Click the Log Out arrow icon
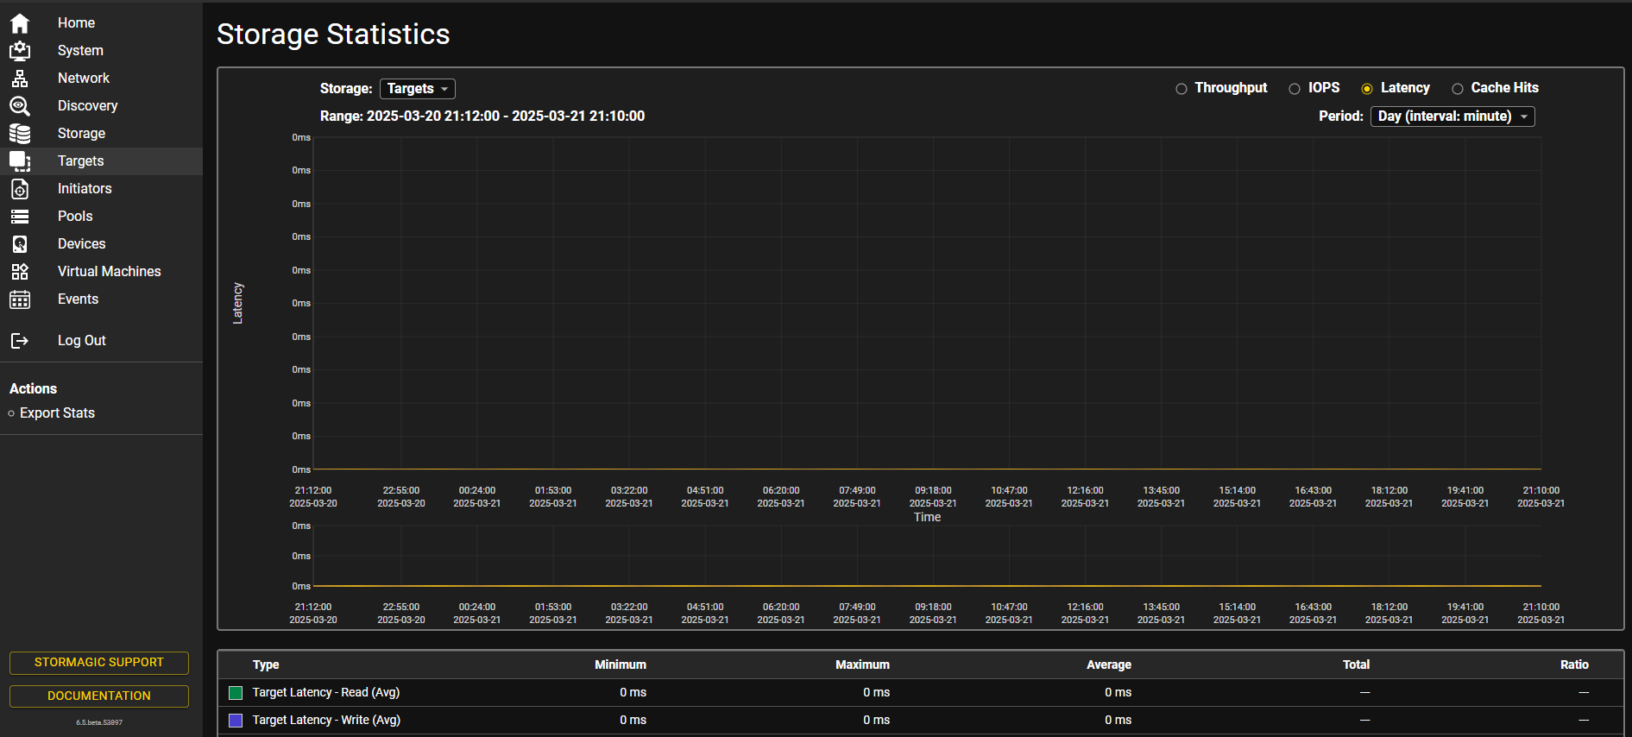The image size is (1632, 737). [x=20, y=341]
